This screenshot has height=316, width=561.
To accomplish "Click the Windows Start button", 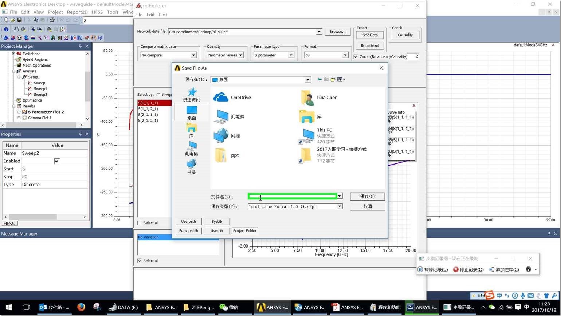I will 8,307.
